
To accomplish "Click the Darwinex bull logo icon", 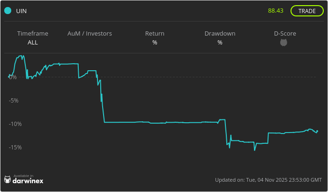I will coord(7,179).
